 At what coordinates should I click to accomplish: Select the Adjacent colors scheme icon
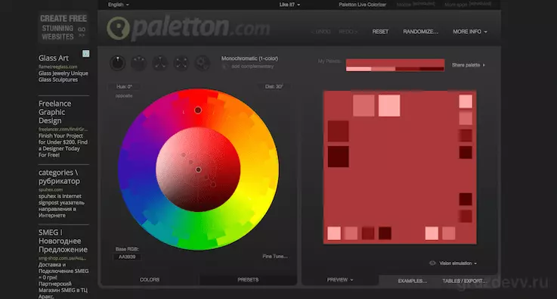click(139, 63)
